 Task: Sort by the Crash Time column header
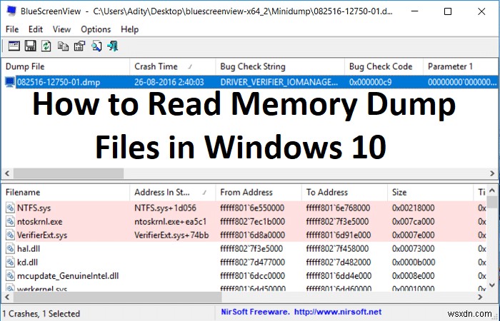click(x=173, y=66)
